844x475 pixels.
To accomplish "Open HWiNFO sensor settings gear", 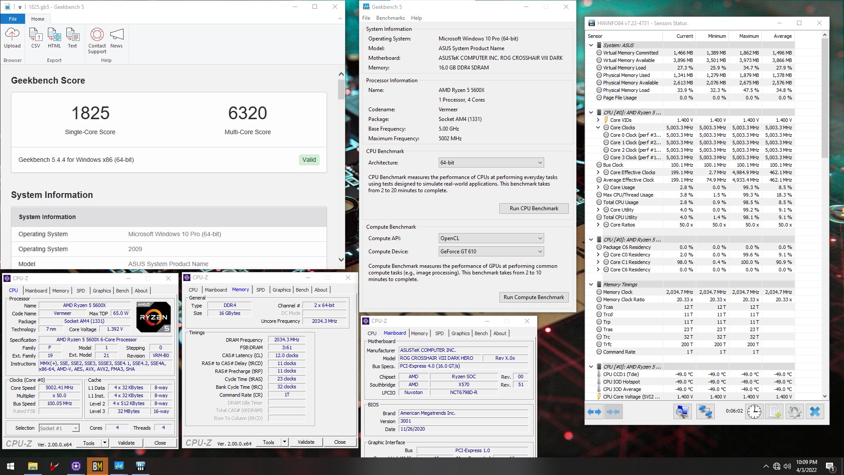I will tap(795, 412).
